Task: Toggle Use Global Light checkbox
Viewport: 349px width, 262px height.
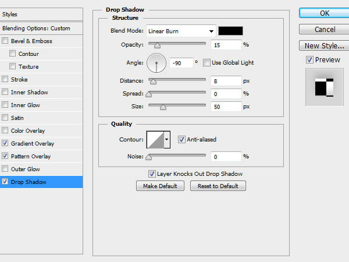Action: tap(206, 63)
